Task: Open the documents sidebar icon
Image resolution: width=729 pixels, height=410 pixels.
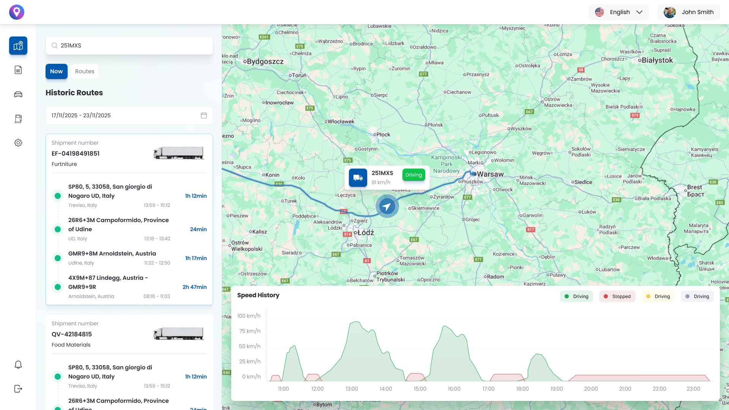Action: pos(18,70)
